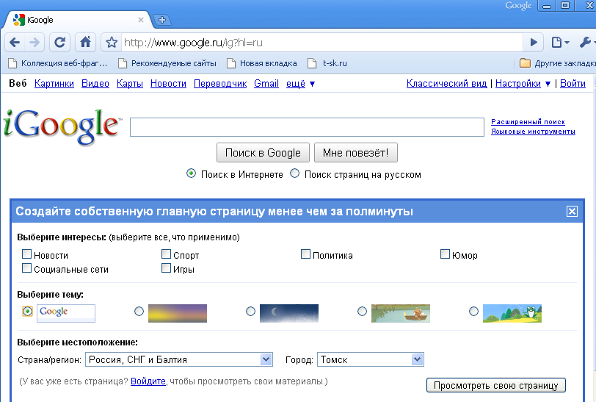596x402 pixels.
Task: Reload the page with the refresh icon
Action: (59, 42)
